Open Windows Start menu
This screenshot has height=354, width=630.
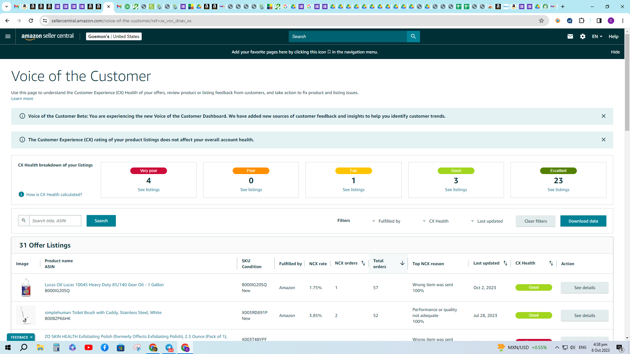(x=8, y=347)
